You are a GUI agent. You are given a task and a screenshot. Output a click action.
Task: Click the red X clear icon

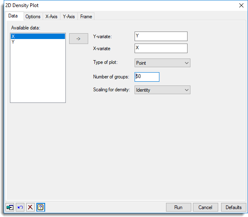30,207
